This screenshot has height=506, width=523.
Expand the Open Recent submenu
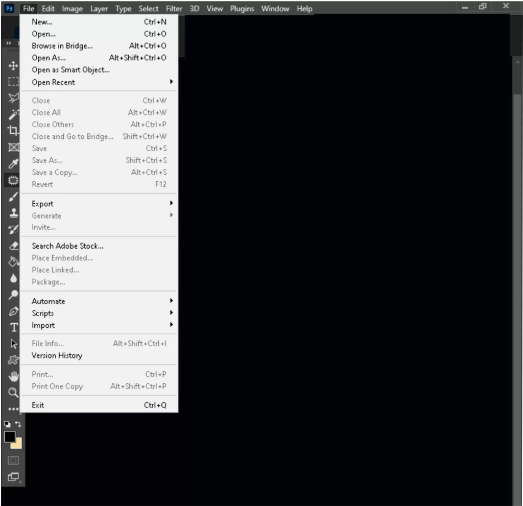pyautogui.click(x=99, y=82)
